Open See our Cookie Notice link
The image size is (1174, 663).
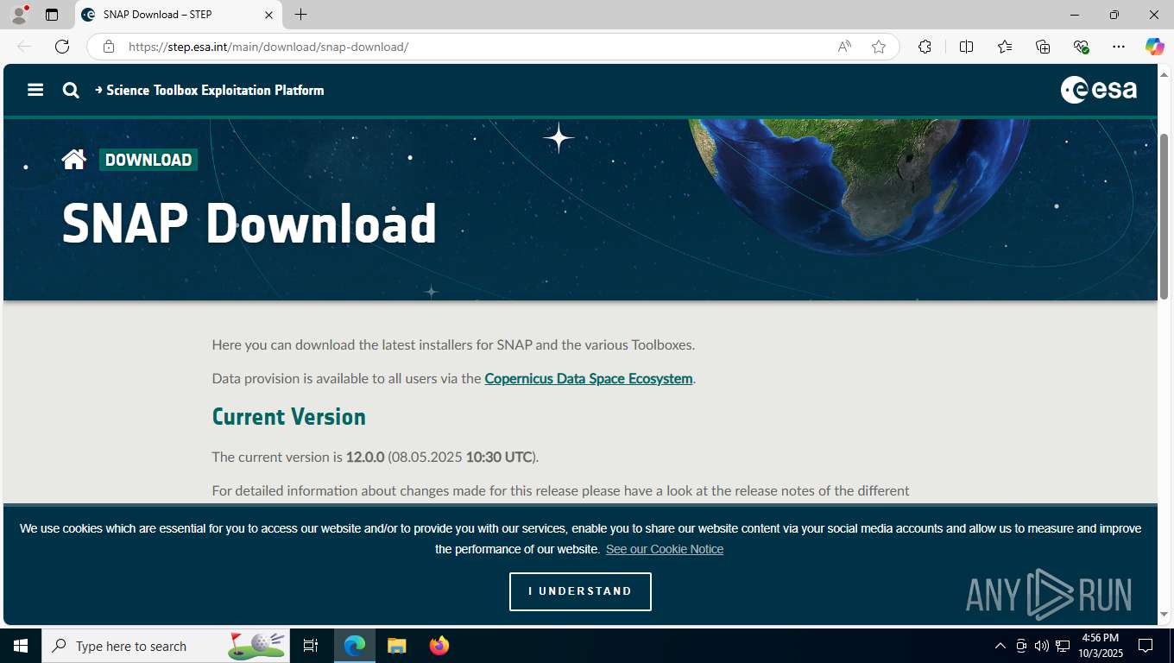[665, 549]
